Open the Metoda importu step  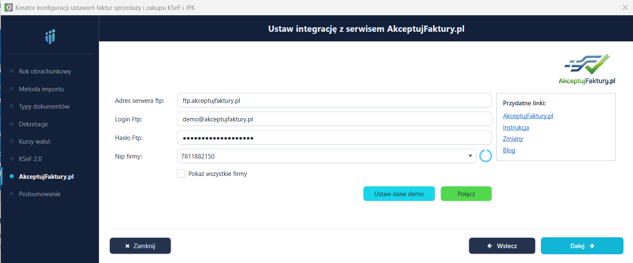(41, 89)
